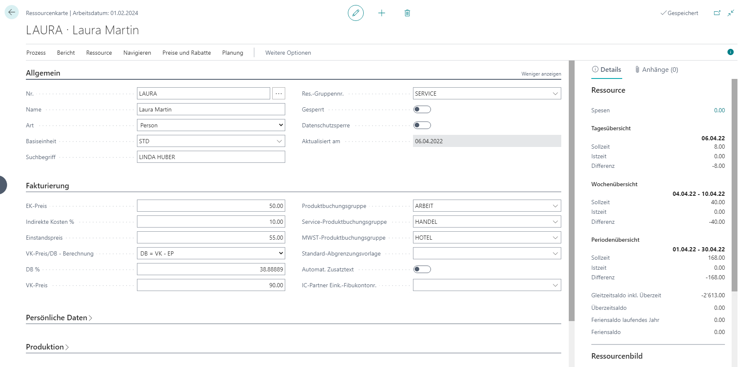750x367 pixels.
Task: Click the main page vertical scrollbar
Action: click(x=572, y=191)
